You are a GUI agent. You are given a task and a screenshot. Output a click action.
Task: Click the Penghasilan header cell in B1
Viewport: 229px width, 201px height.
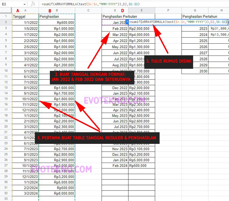click(x=57, y=17)
